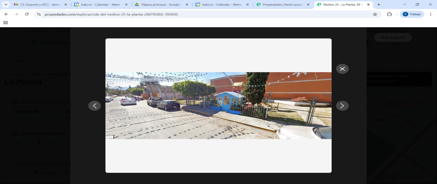Image resolution: width=437 pixels, height=184 pixels.
Task: Close the first habi.co Calendar tab
Action: point(126,5)
